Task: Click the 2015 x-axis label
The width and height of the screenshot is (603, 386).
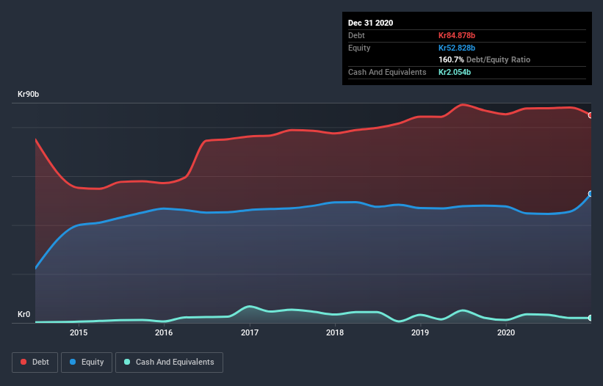Action: pyautogui.click(x=79, y=332)
